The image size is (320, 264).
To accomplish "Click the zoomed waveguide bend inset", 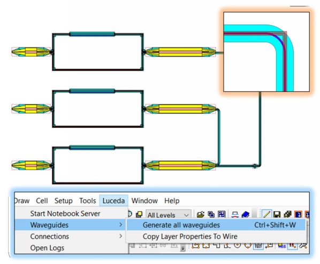I will click(x=266, y=52).
